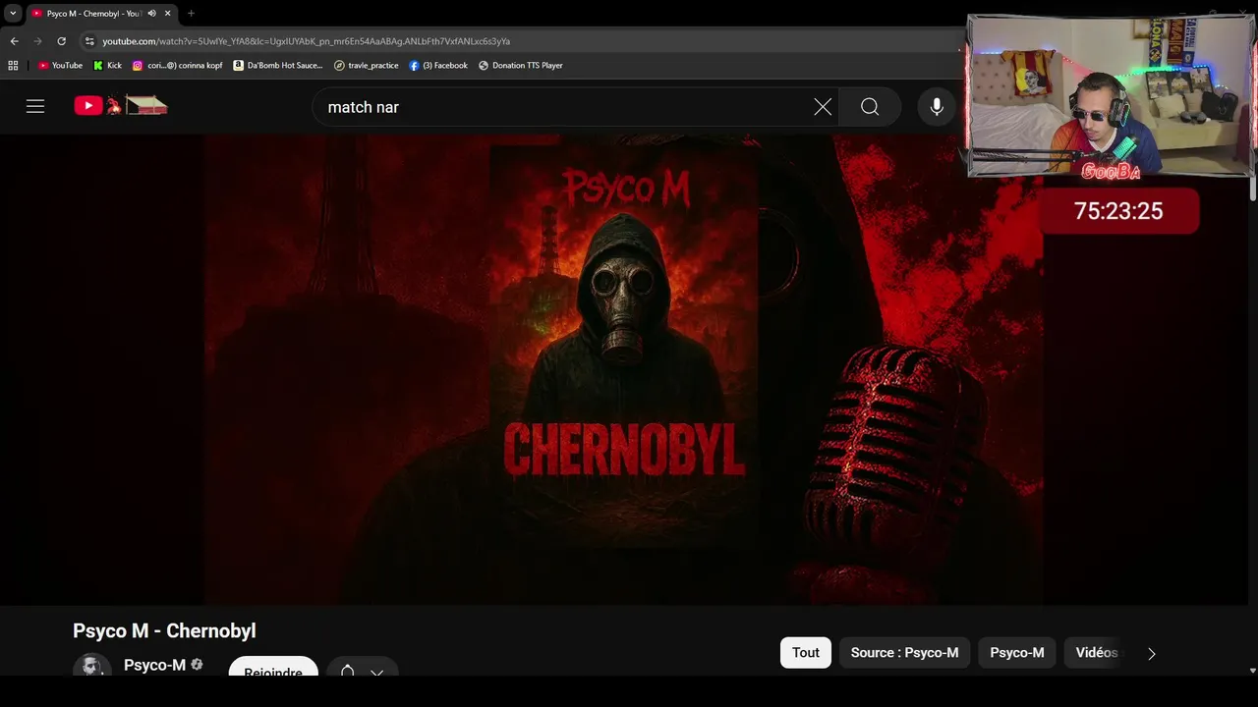
Task: Start voice search with the microphone
Action: pos(937,107)
